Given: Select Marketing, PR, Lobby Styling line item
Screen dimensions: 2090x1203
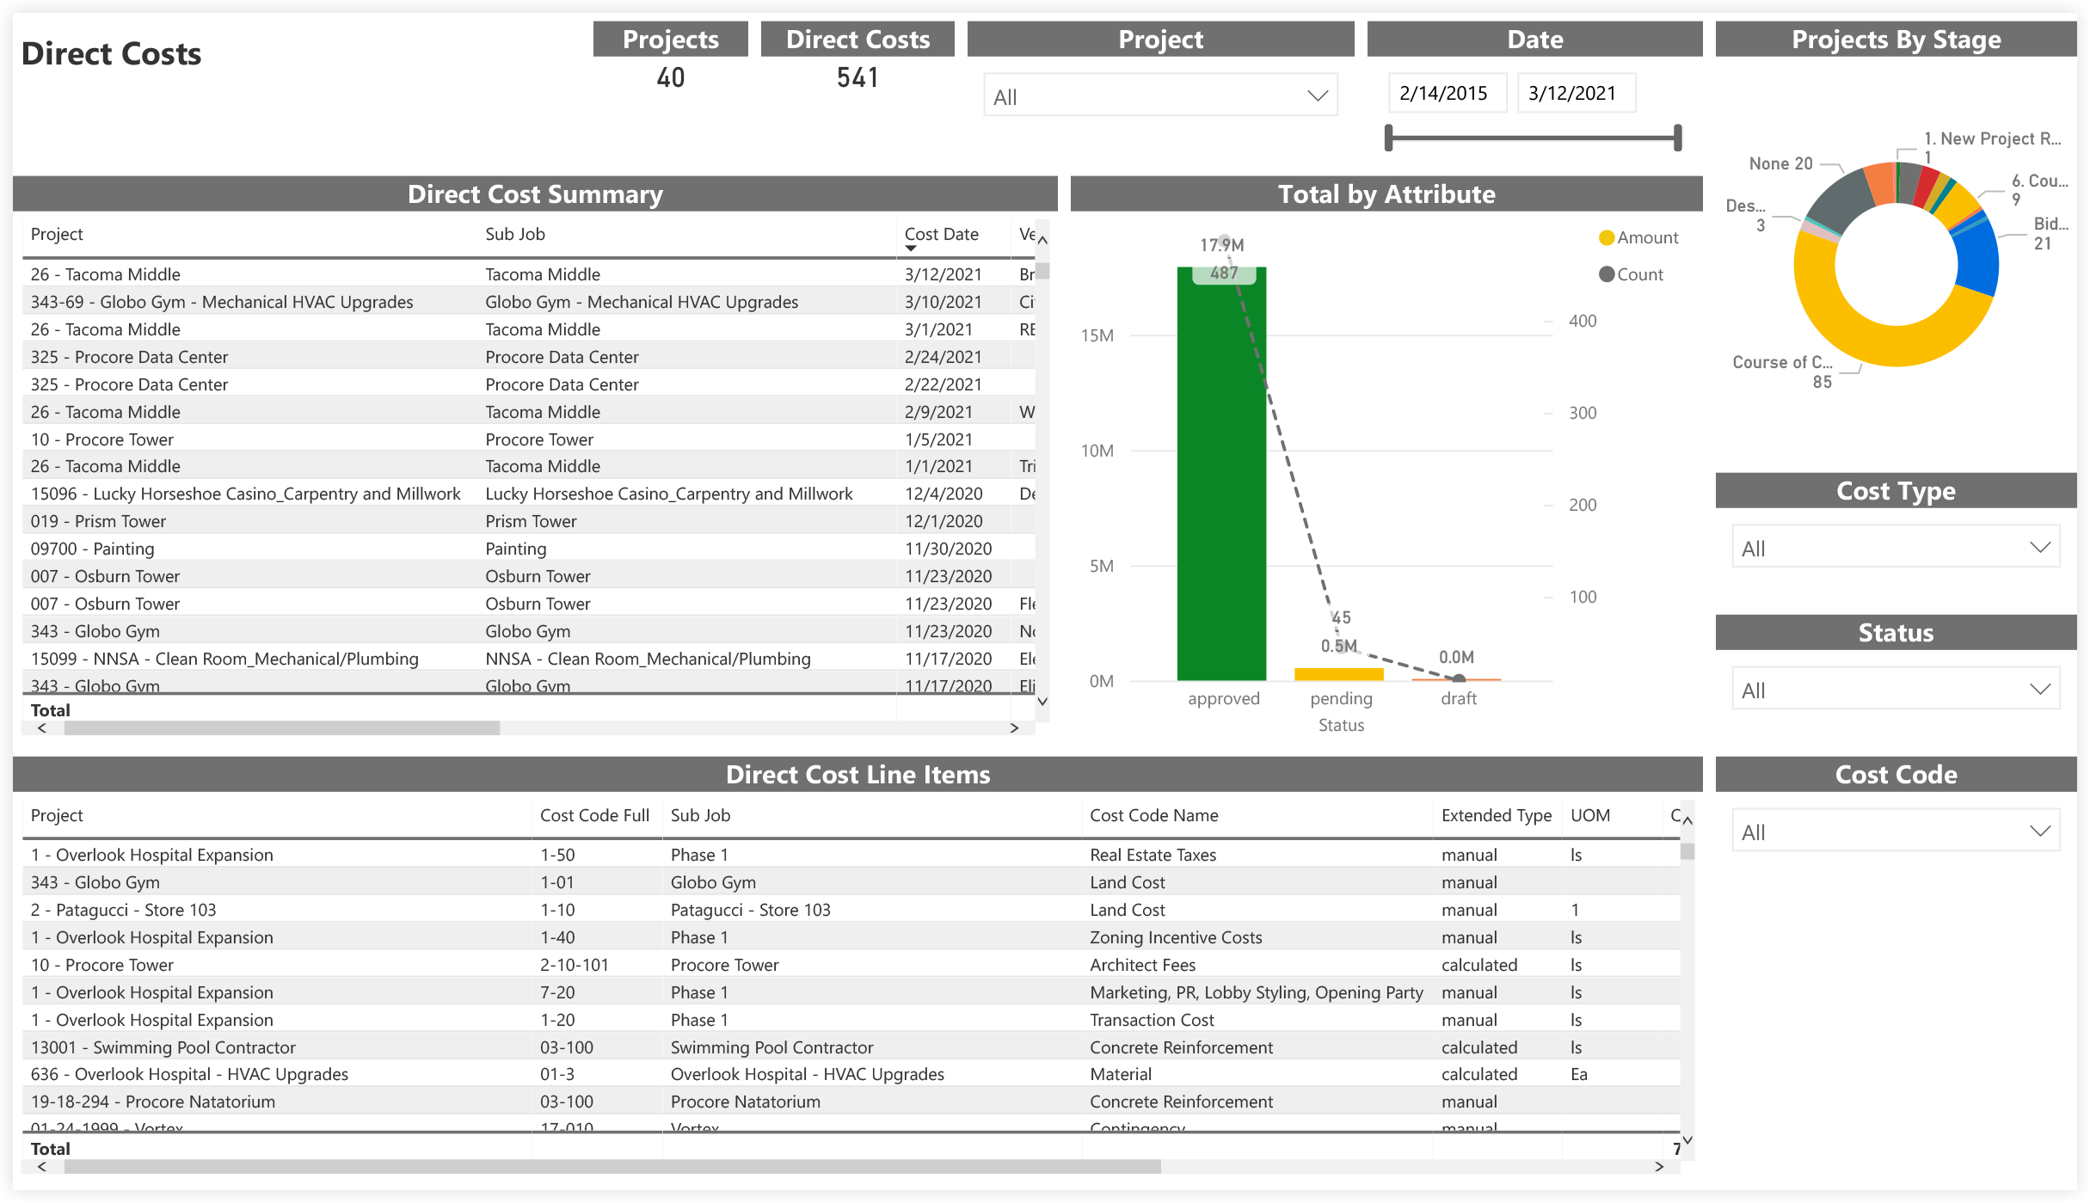Looking at the screenshot, I should [x=851, y=992].
